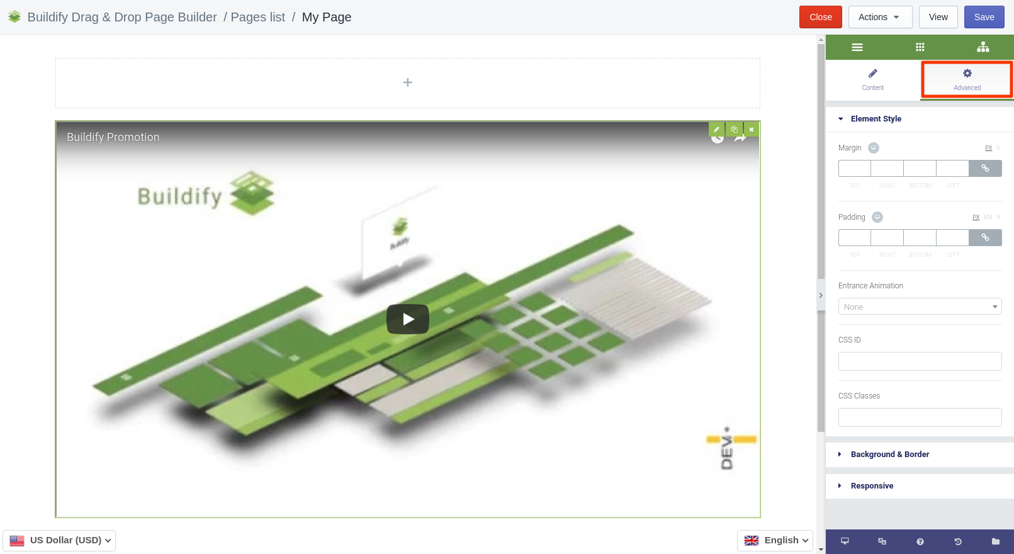Open the widgets grid in the panel header
Image resolution: width=1014 pixels, height=554 pixels.
pos(920,47)
